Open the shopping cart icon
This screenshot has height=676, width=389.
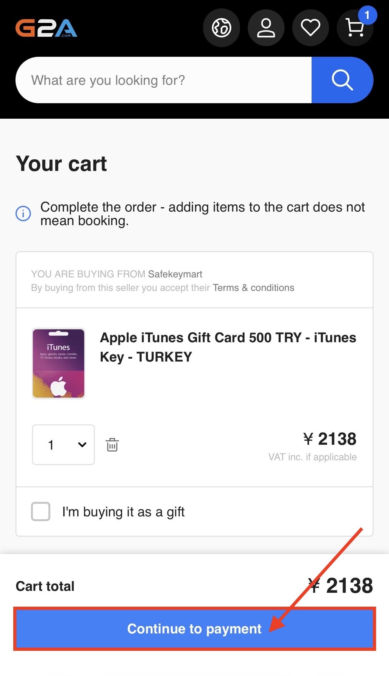354,28
